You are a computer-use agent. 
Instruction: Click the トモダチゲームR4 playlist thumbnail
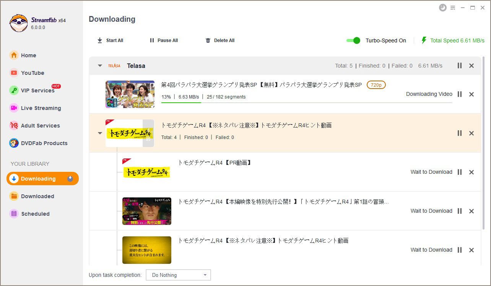pyautogui.click(x=130, y=133)
